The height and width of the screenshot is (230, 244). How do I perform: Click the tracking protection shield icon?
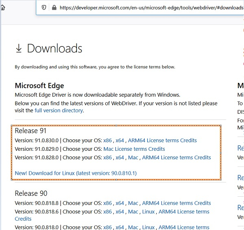44,7
